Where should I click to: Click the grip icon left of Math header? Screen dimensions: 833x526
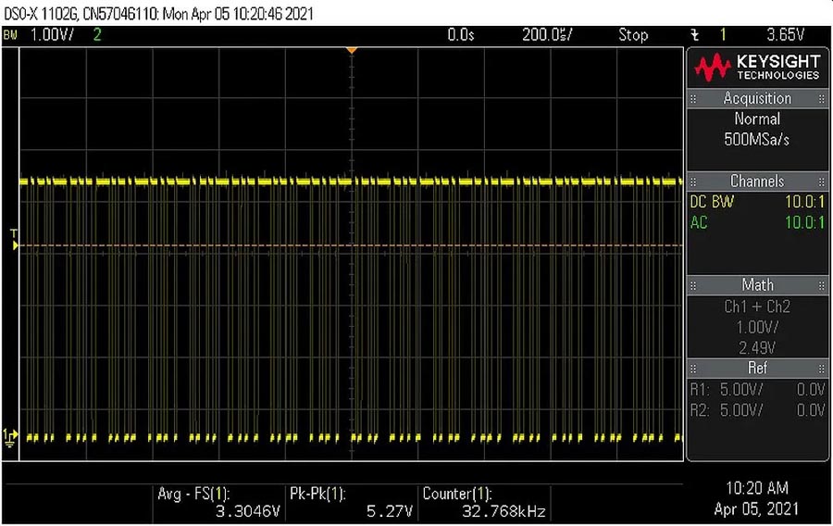(x=693, y=285)
